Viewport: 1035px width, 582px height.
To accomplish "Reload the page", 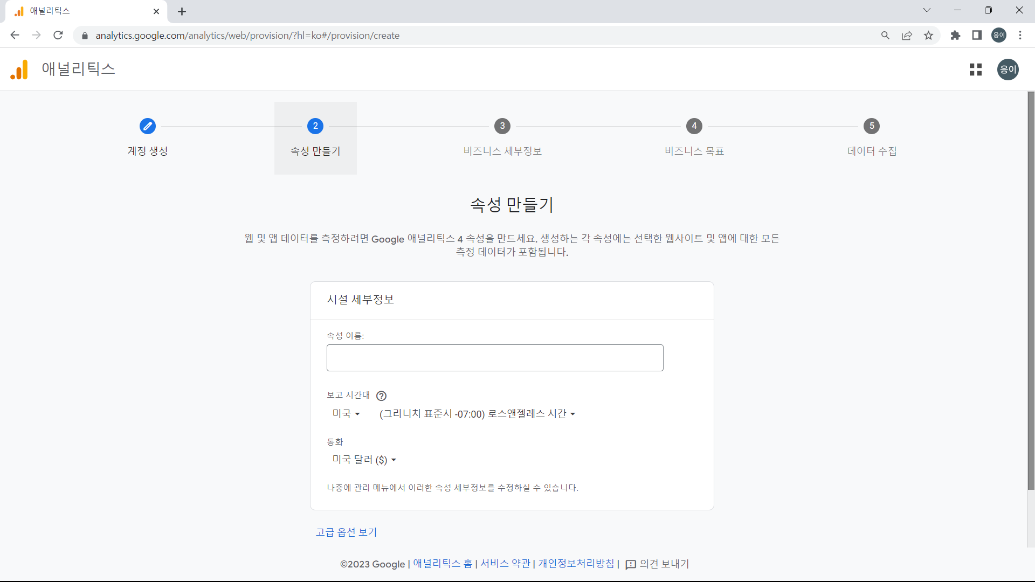I will 58,35.
